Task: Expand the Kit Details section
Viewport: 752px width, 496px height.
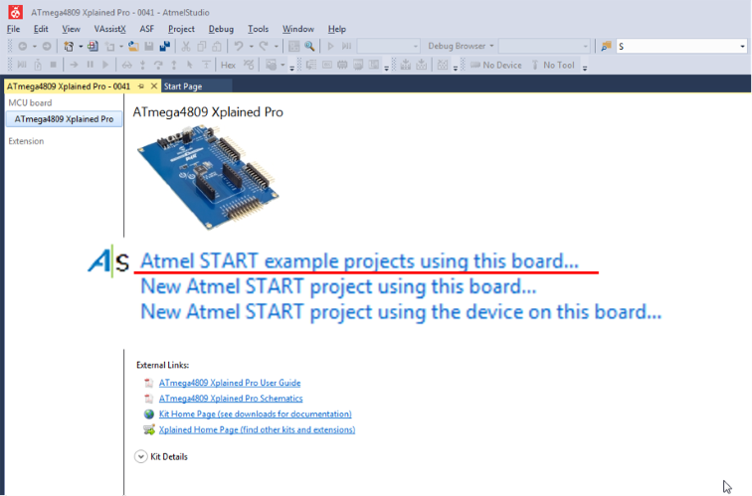Action: pos(140,456)
